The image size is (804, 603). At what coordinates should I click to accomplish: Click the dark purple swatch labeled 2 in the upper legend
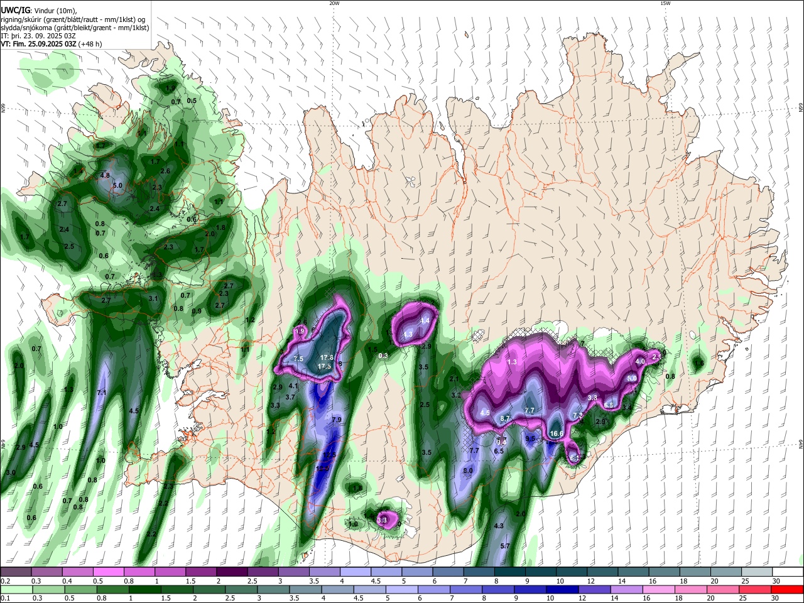tap(231, 572)
